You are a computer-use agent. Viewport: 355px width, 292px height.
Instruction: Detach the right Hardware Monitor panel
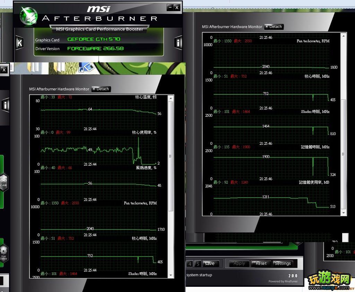pos(274,27)
